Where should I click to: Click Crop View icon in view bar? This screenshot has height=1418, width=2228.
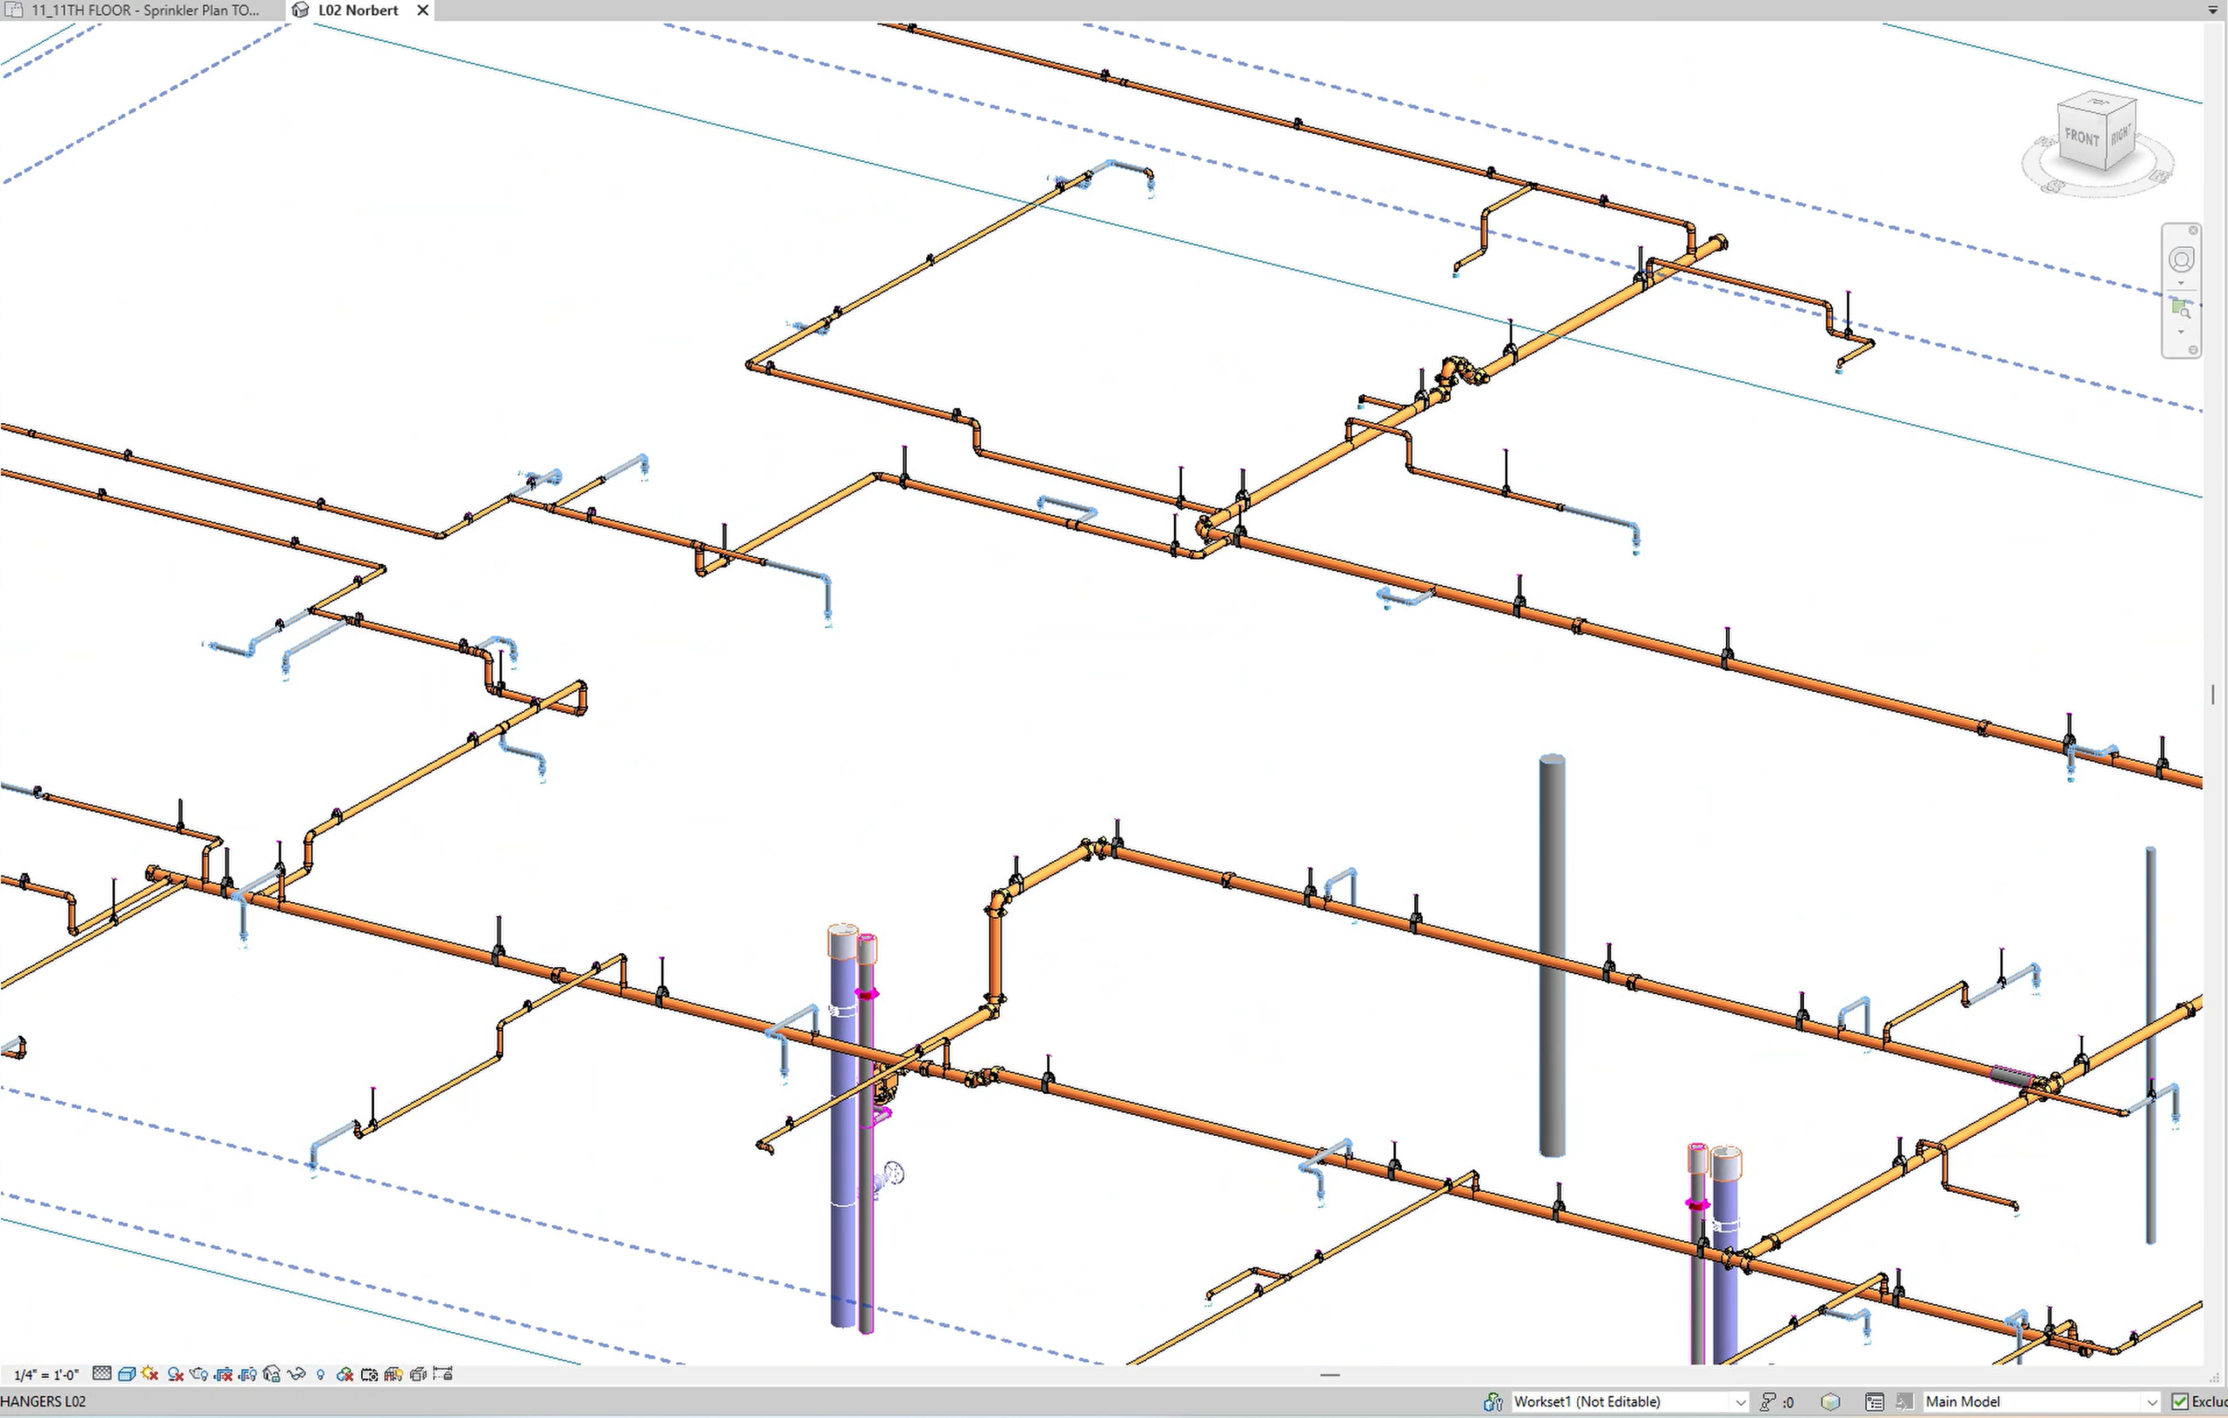(224, 1374)
